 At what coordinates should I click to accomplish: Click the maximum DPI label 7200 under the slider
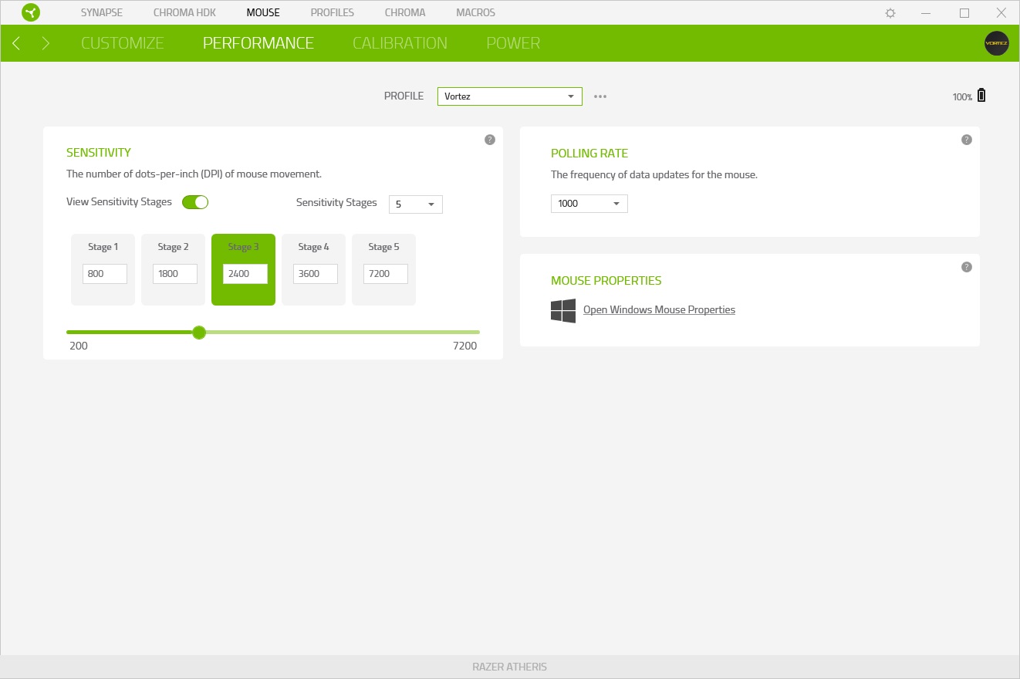coord(464,346)
